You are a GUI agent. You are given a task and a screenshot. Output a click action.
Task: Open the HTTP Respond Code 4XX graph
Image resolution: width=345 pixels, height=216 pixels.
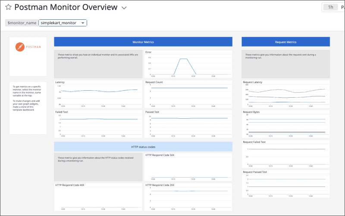click(98, 197)
